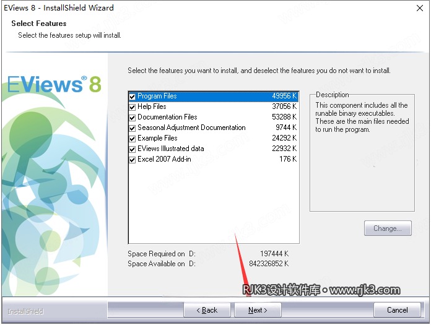Toggle the Excel 2007 Add-in checkbox
Screen dimensions: 431x325
pos(133,160)
